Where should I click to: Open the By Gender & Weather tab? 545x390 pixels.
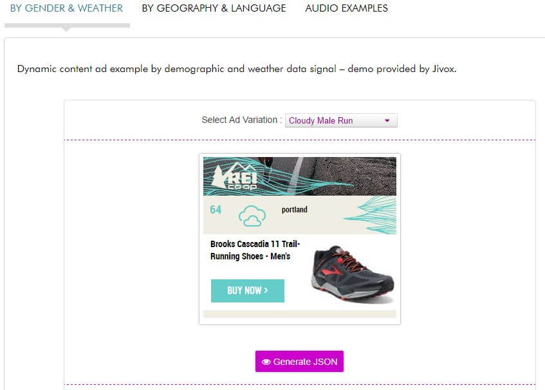click(x=66, y=8)
